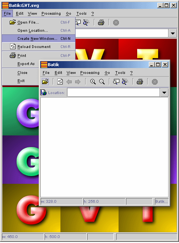Click 'h: 500.0' status field in GVT.svg window
The image size is (179, 243).
point(65,237)
